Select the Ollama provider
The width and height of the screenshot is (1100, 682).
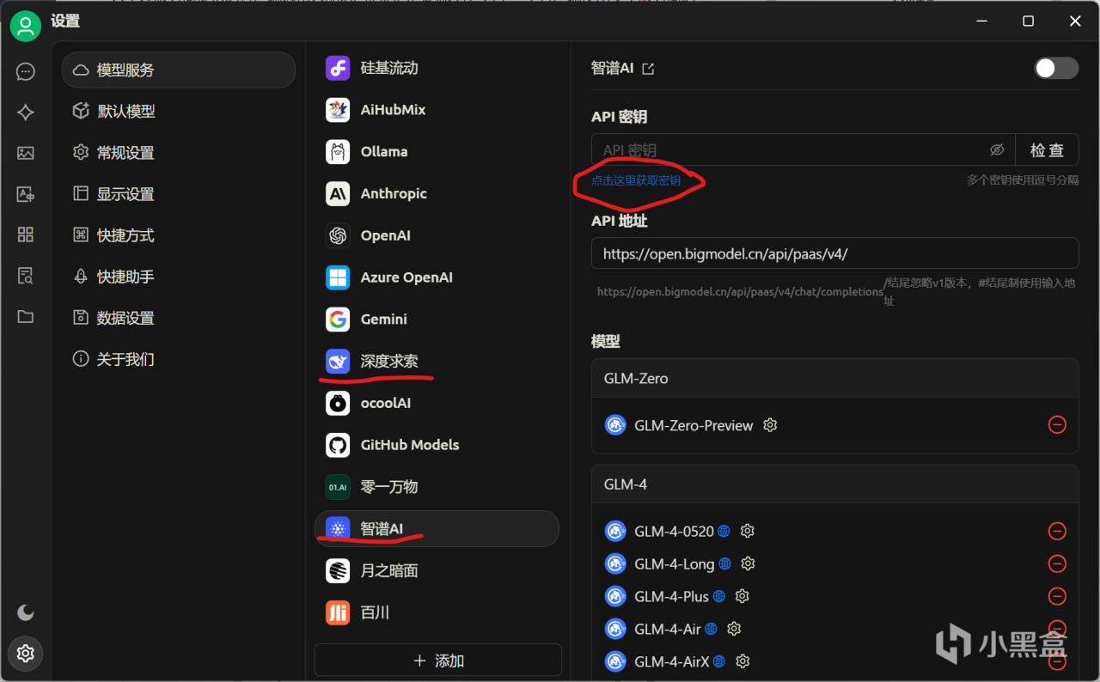point(437,151)
